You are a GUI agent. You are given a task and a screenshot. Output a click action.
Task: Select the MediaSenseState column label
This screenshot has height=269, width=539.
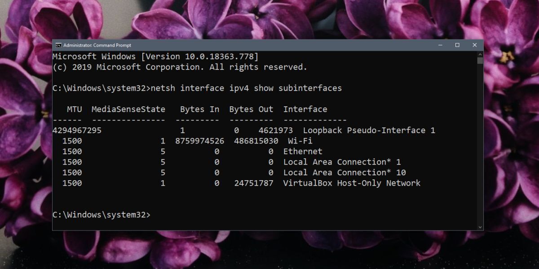[128, 109]
